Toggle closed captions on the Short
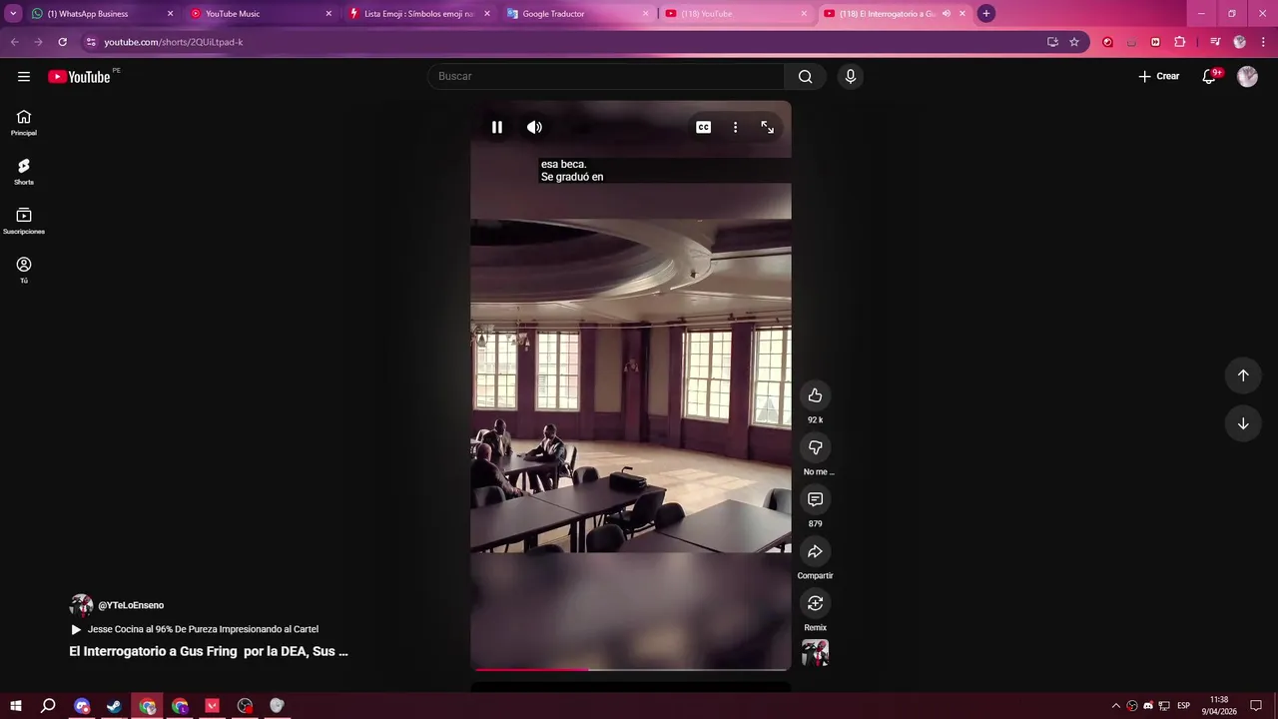Screen dimensions: 1278x719 pos(704,127)
